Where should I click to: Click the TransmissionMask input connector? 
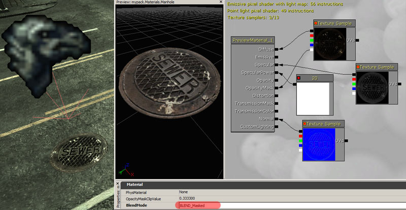pos(277,104)
